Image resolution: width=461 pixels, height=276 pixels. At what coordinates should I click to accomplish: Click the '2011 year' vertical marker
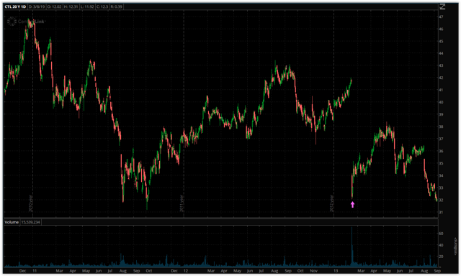tap(182, 203)
